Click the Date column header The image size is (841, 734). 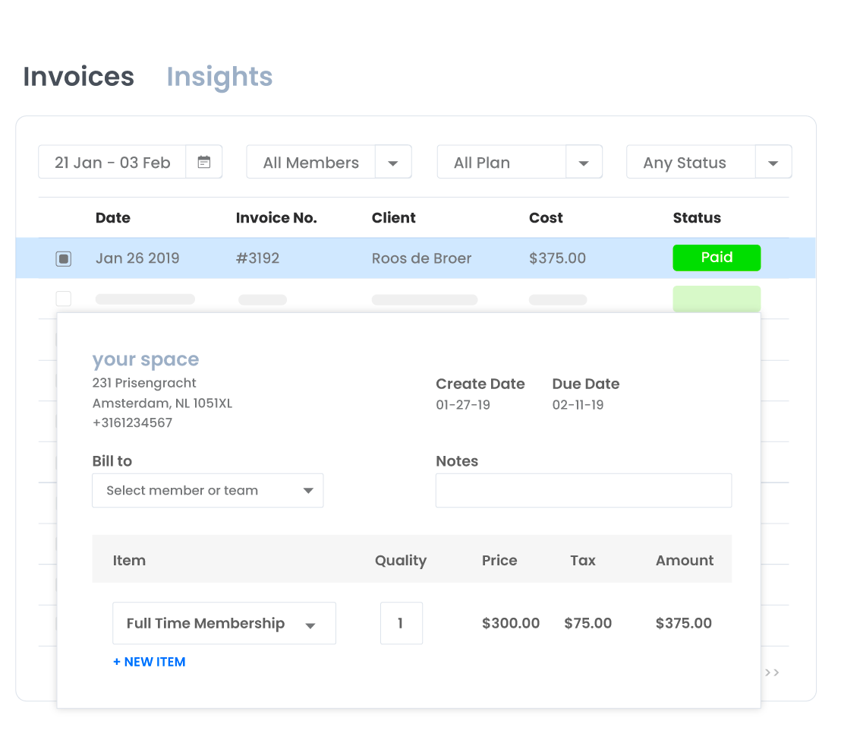point(112,217)
